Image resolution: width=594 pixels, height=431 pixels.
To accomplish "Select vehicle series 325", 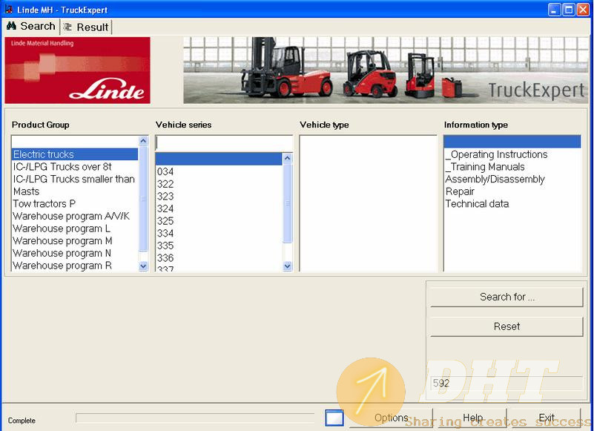I will pyautogui.click(x=219, y=221).
